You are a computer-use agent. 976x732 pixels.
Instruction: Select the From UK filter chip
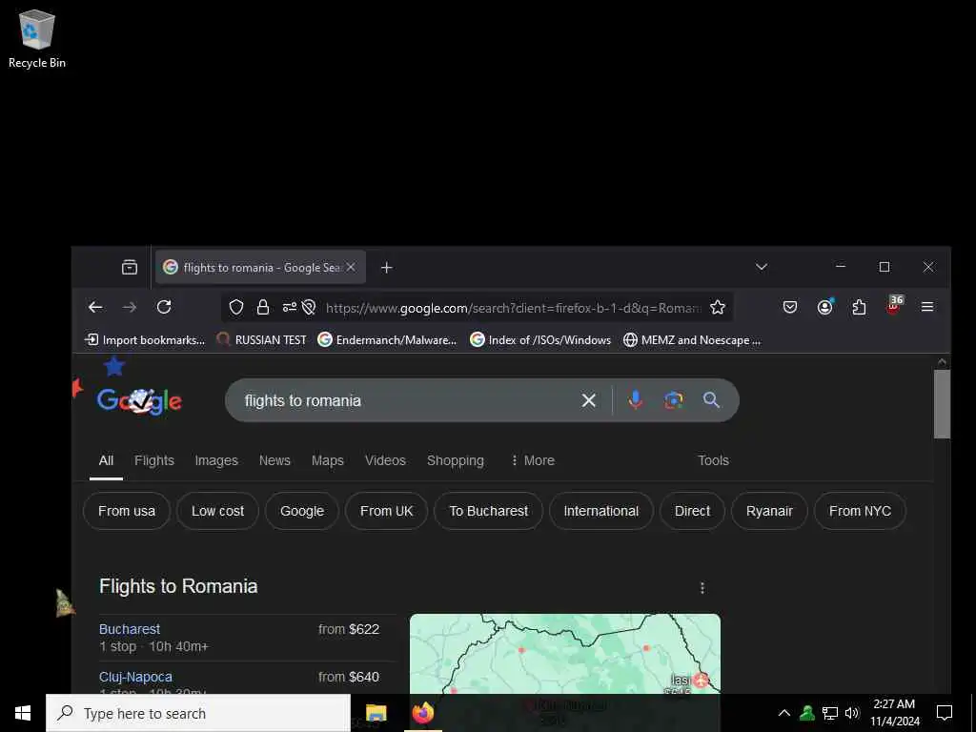387,511
